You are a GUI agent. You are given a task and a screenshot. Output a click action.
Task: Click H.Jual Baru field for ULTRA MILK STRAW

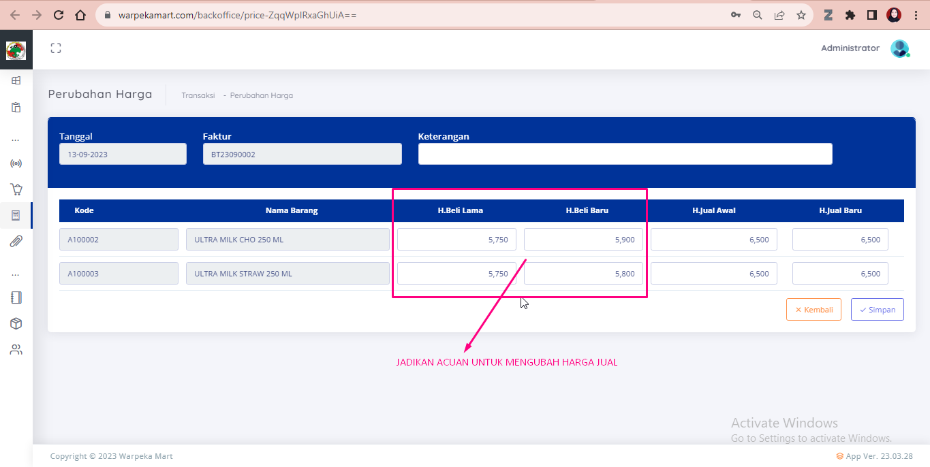tap(840, 274)
